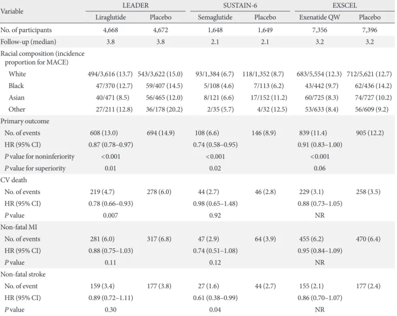Click the primary outcome events '608 (13.0)'

[x=104, y=133]
